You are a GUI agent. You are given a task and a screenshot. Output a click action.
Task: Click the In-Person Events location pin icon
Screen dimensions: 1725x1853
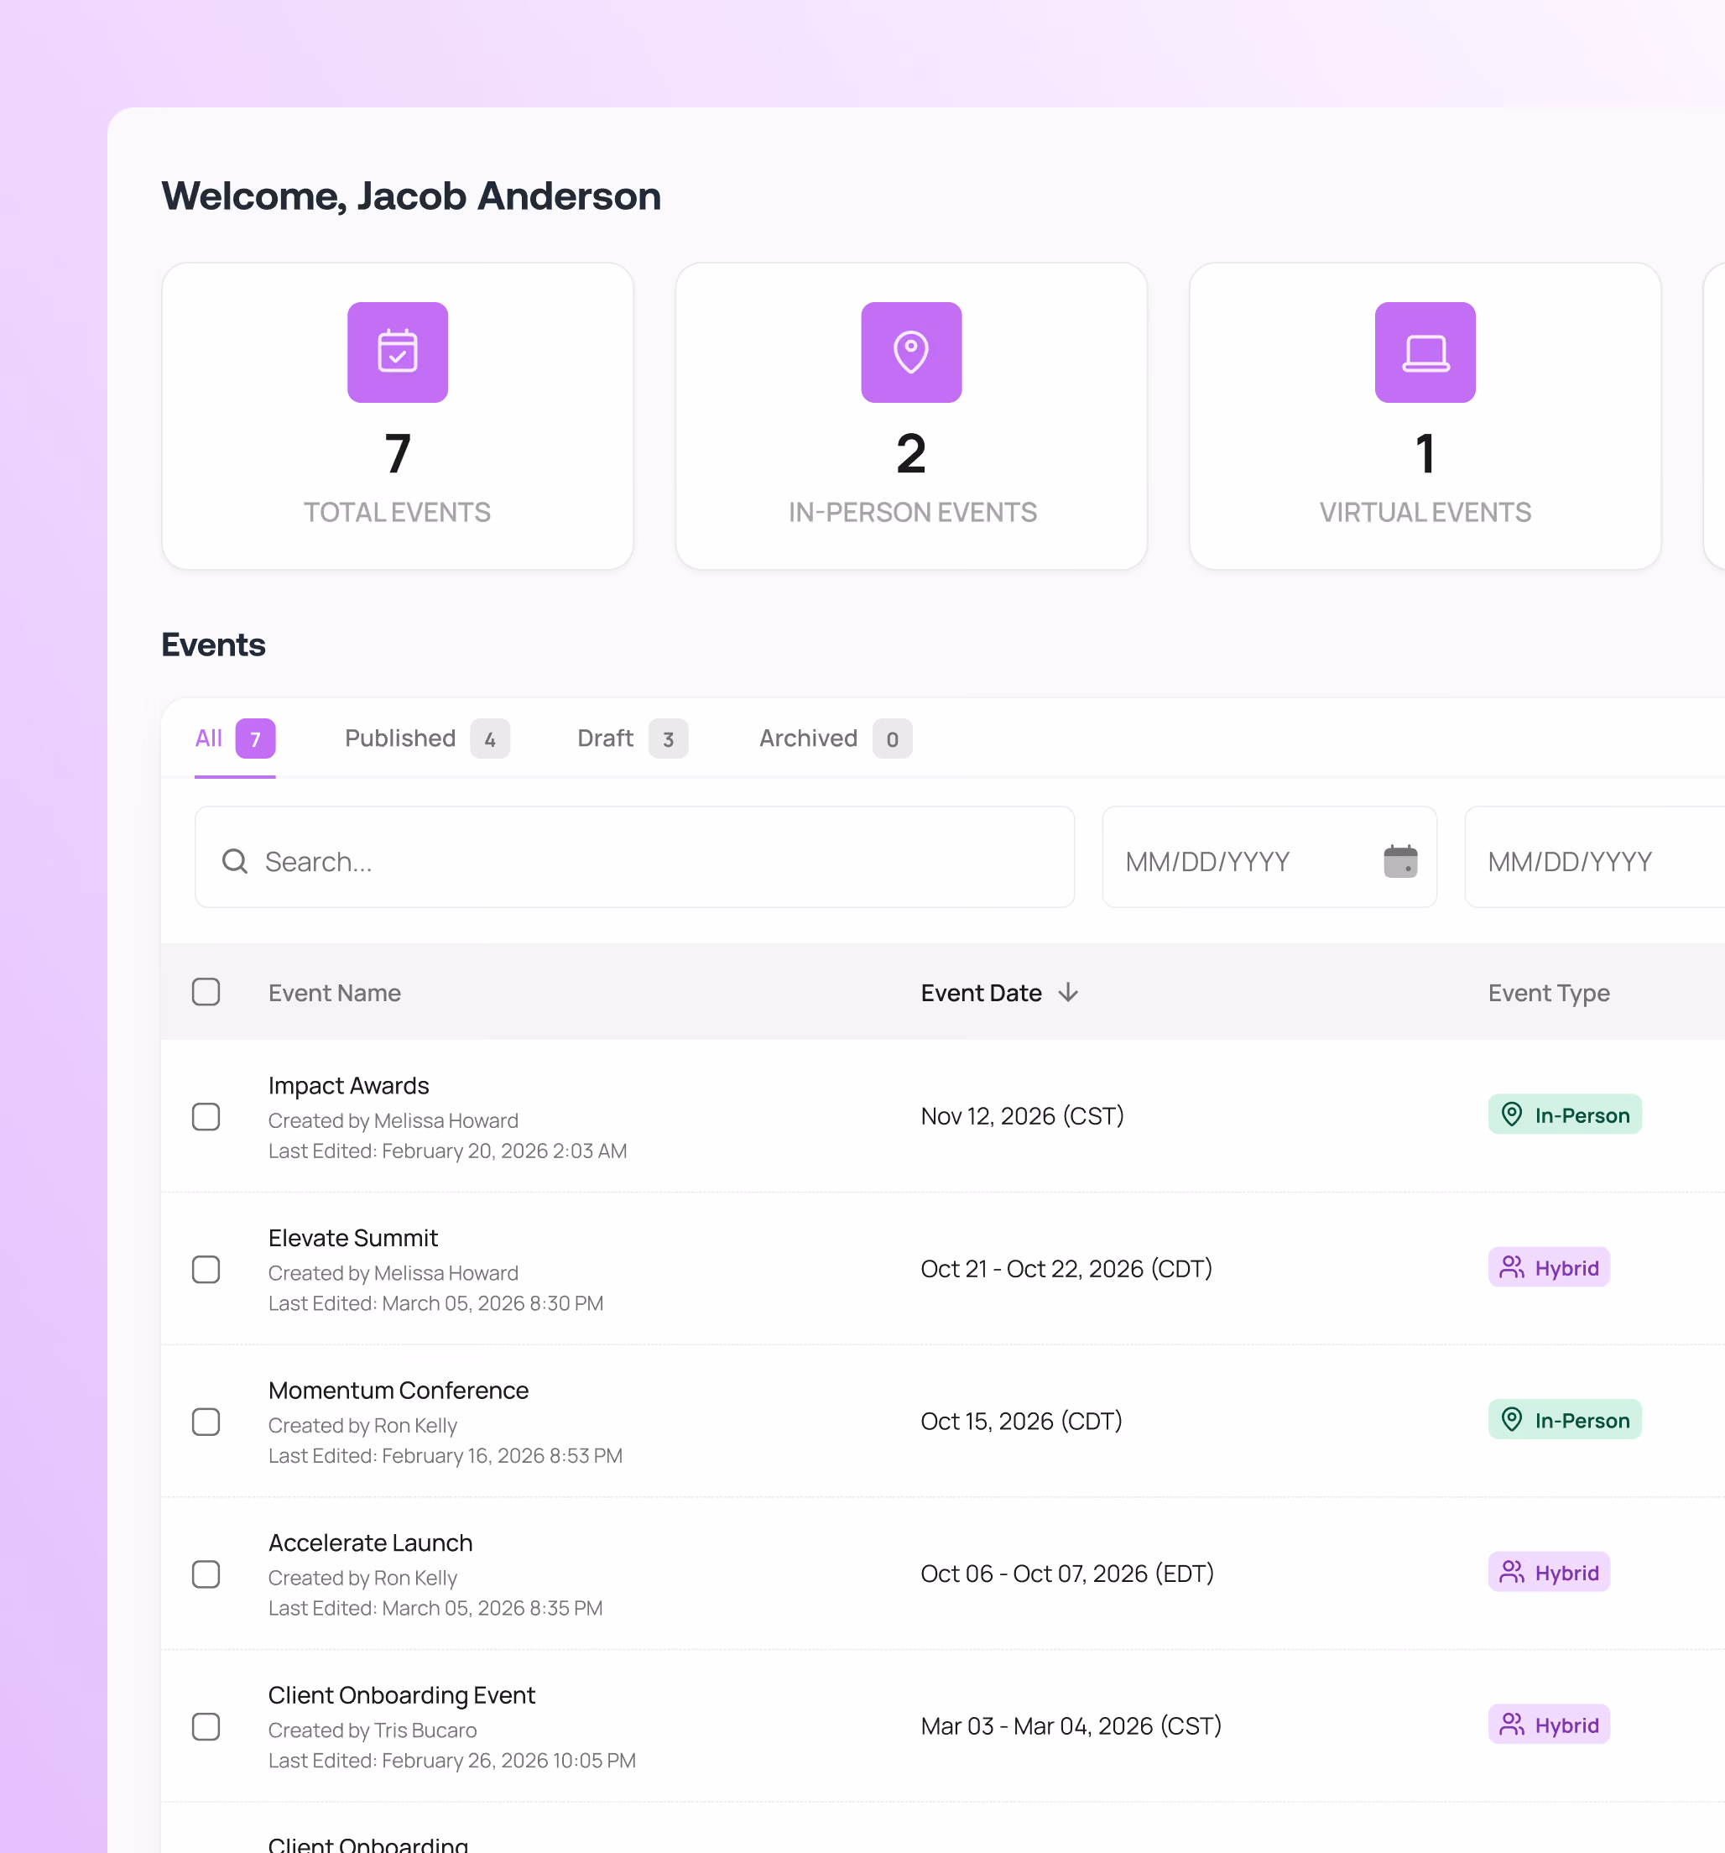point(910,352)
